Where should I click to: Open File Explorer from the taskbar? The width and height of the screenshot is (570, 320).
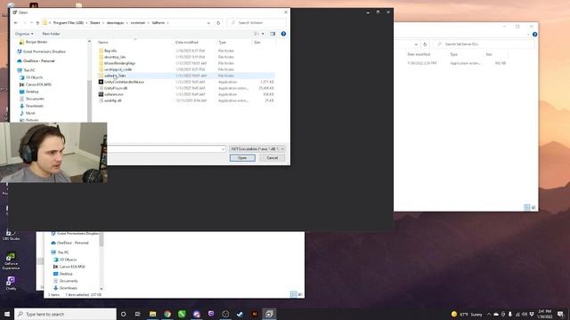[152, 314]
